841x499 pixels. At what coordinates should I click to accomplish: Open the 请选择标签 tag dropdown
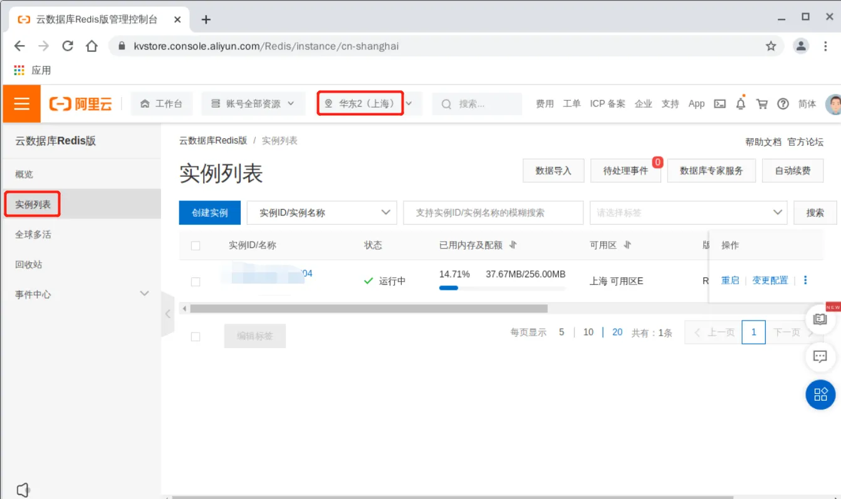(689, 213)
